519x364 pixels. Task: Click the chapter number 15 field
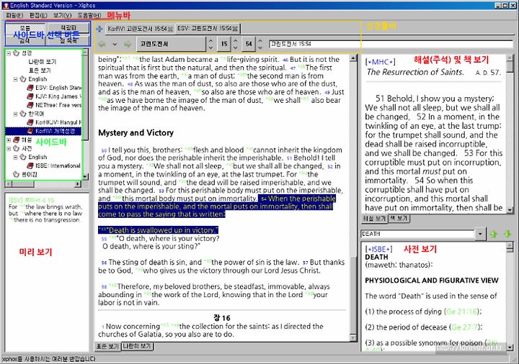coord(224,44)
